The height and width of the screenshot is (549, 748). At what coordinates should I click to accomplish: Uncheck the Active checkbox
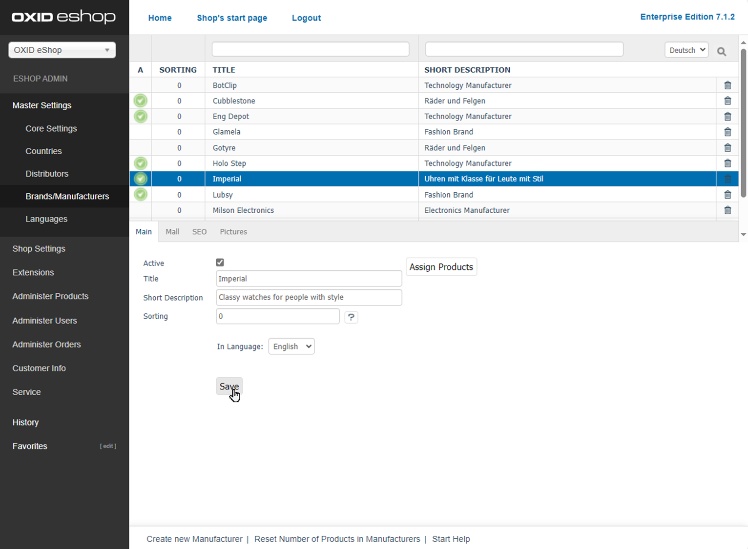(x=220, y=263)
